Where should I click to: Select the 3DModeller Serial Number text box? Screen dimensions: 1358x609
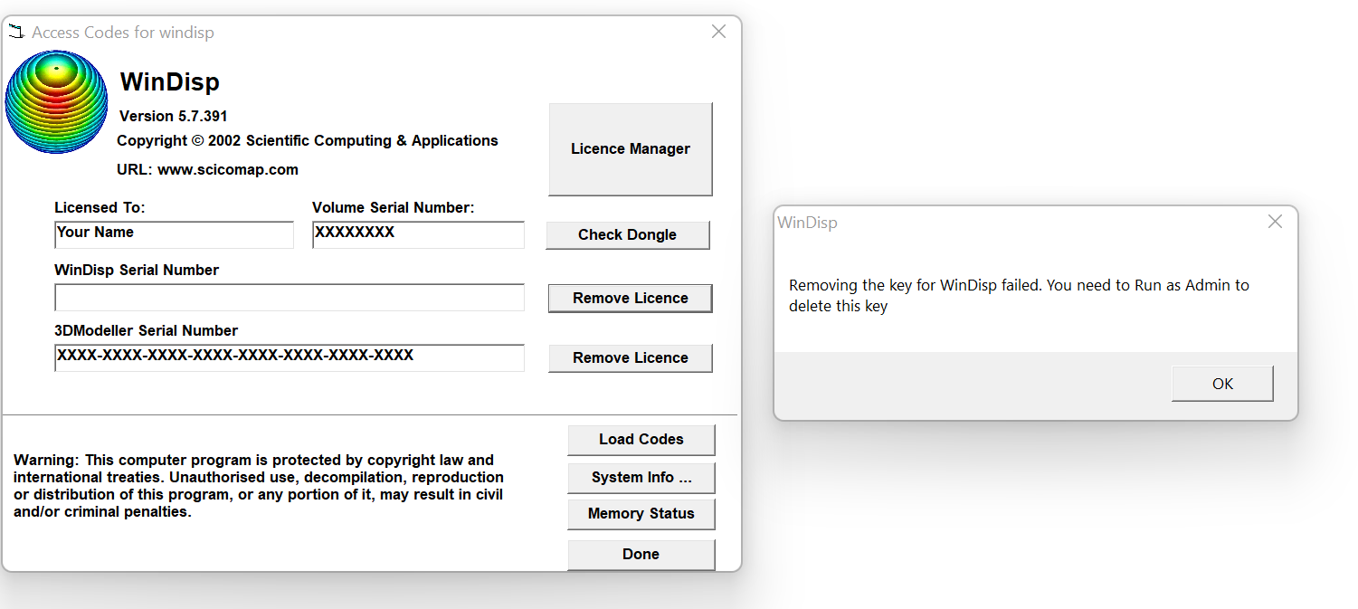point(289,357)
